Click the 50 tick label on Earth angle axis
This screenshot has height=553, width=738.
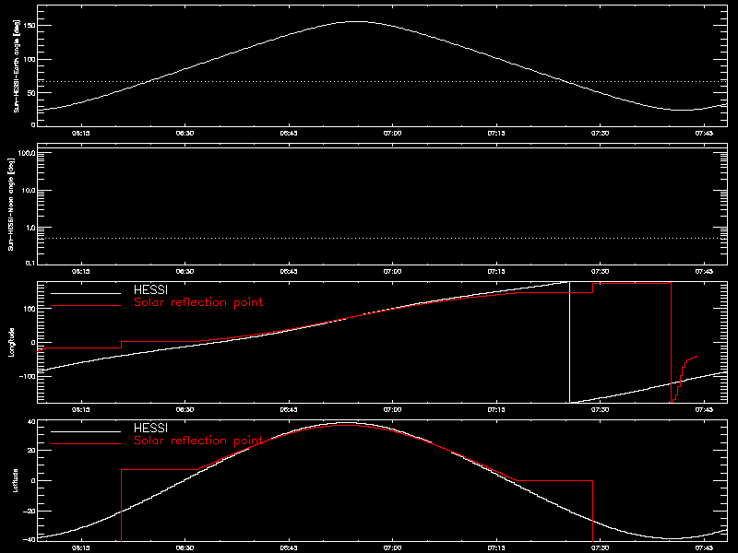(32, 93)
